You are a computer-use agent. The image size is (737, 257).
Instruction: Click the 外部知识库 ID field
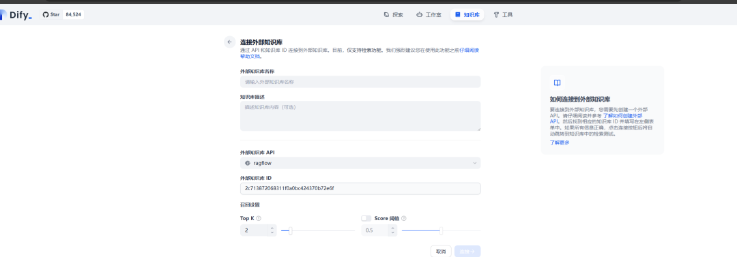click(360, 188)
